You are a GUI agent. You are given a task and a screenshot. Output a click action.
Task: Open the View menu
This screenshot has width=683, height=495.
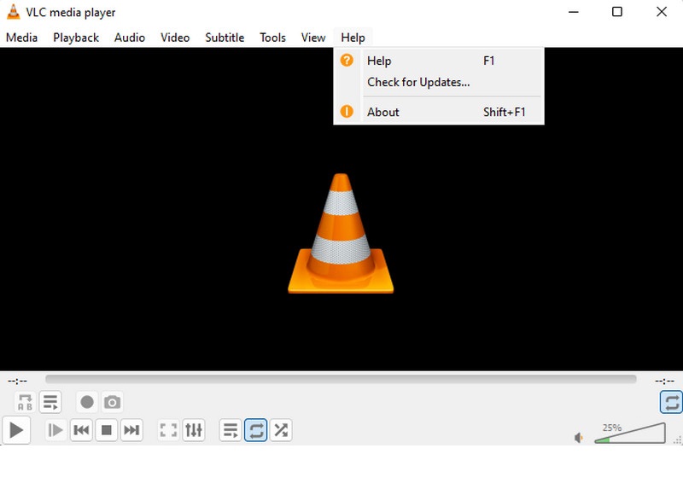coord(313,38)
